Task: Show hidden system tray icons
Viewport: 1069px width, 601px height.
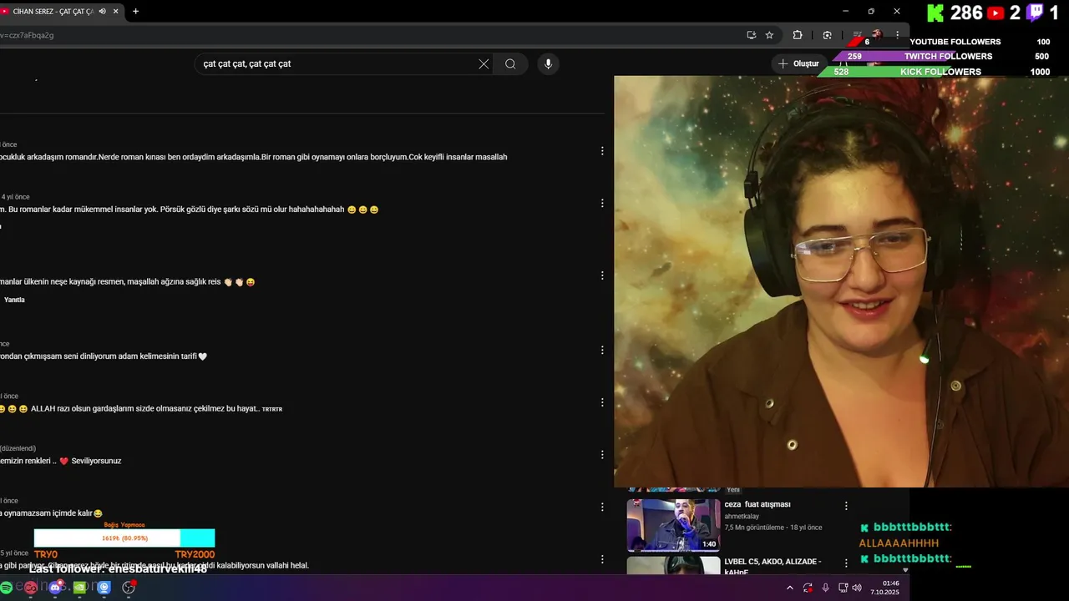Action: (x=790, y=588)
